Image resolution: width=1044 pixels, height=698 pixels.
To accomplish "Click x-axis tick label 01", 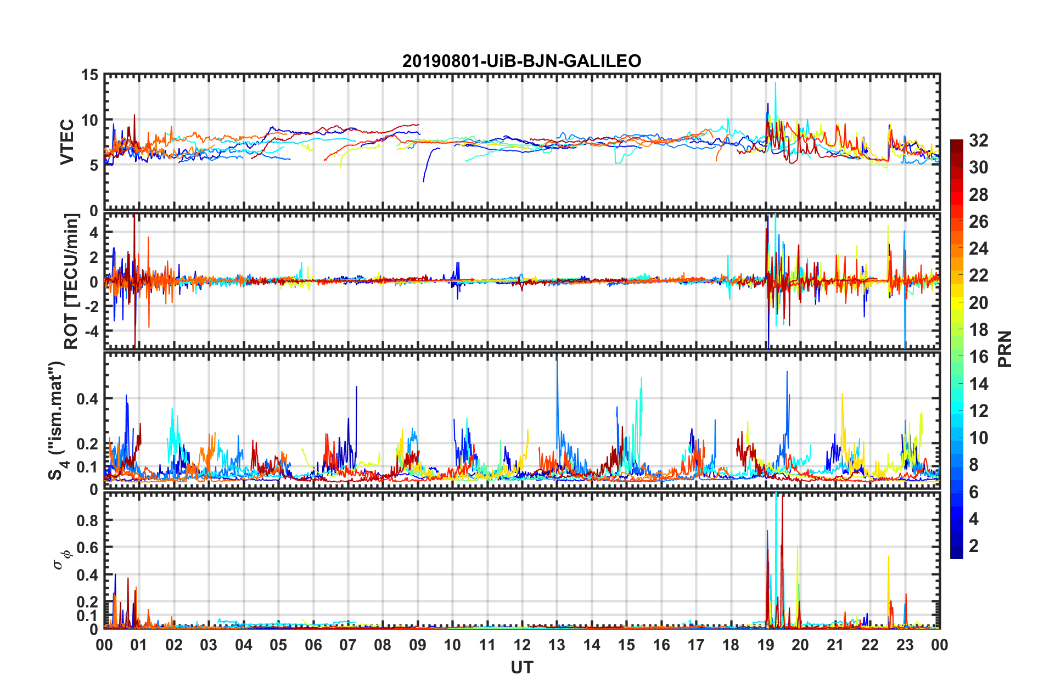I will [x=139, y=645].
